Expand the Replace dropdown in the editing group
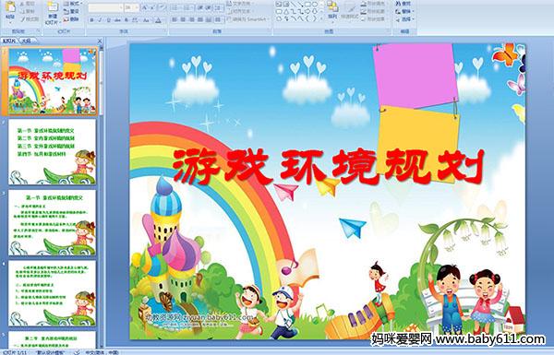Screen dimensions: 554x355 tap(413, 11)
